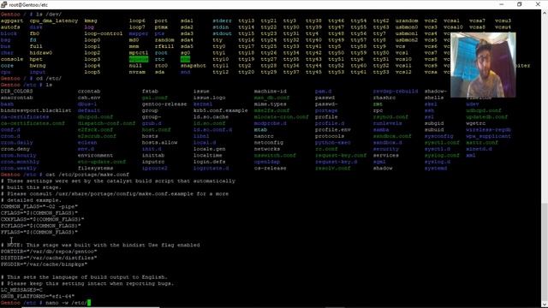
Task: Open the PuTTY system menu icon in title bar
Action: [x=3, y=4]
